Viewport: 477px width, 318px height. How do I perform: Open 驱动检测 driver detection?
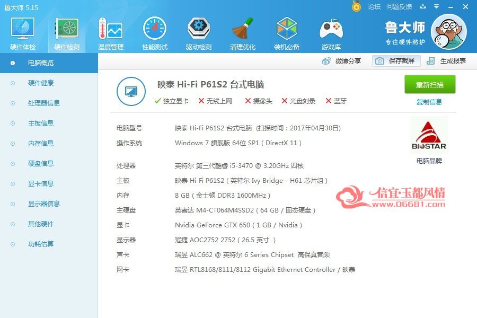[199, 33]
